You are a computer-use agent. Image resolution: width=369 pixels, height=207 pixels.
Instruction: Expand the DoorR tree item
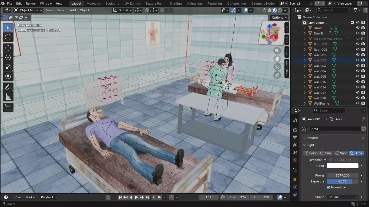click(305, 33)
